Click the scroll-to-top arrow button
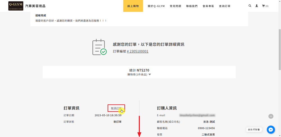The image size is (281, 137). [x=271, y=116]
